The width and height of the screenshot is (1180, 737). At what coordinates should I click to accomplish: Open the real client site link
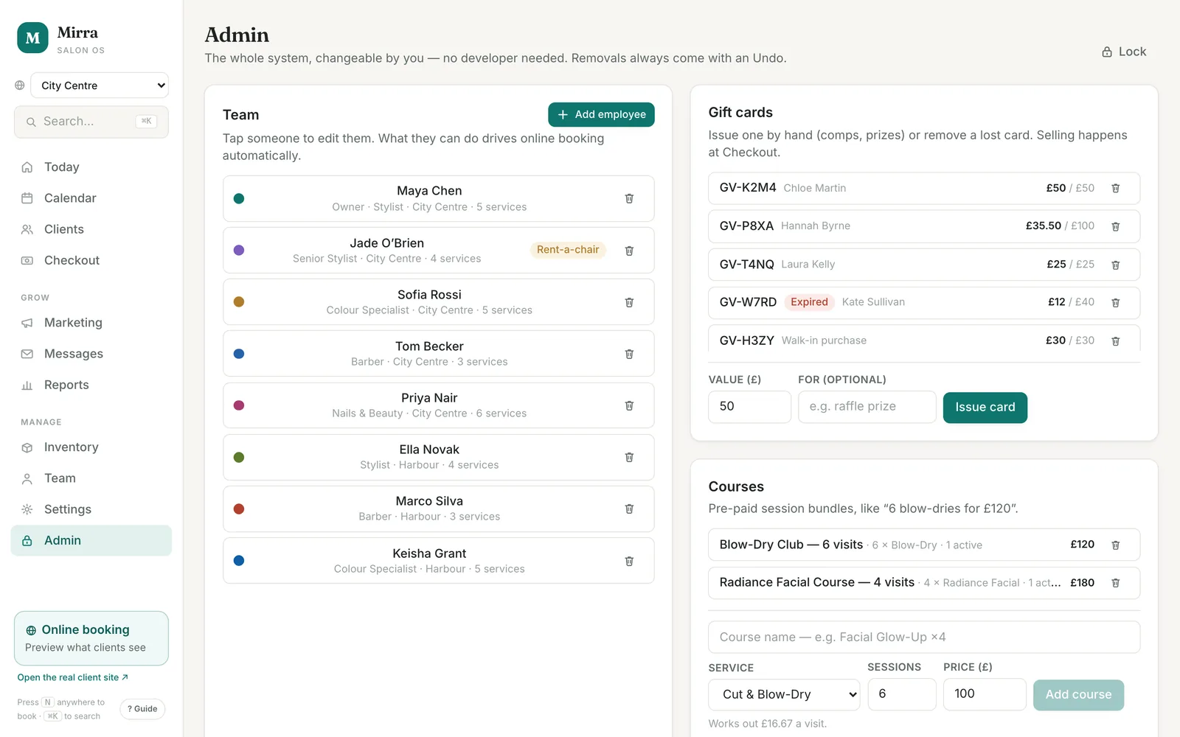pos(73,677)
